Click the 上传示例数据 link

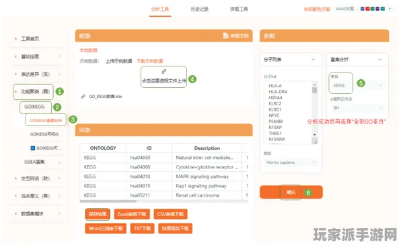[x=119, y=61]
